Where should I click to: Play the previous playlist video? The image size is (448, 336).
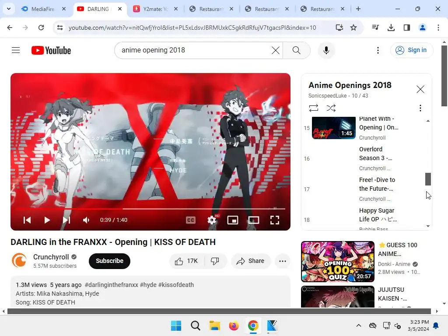(27, 220)
